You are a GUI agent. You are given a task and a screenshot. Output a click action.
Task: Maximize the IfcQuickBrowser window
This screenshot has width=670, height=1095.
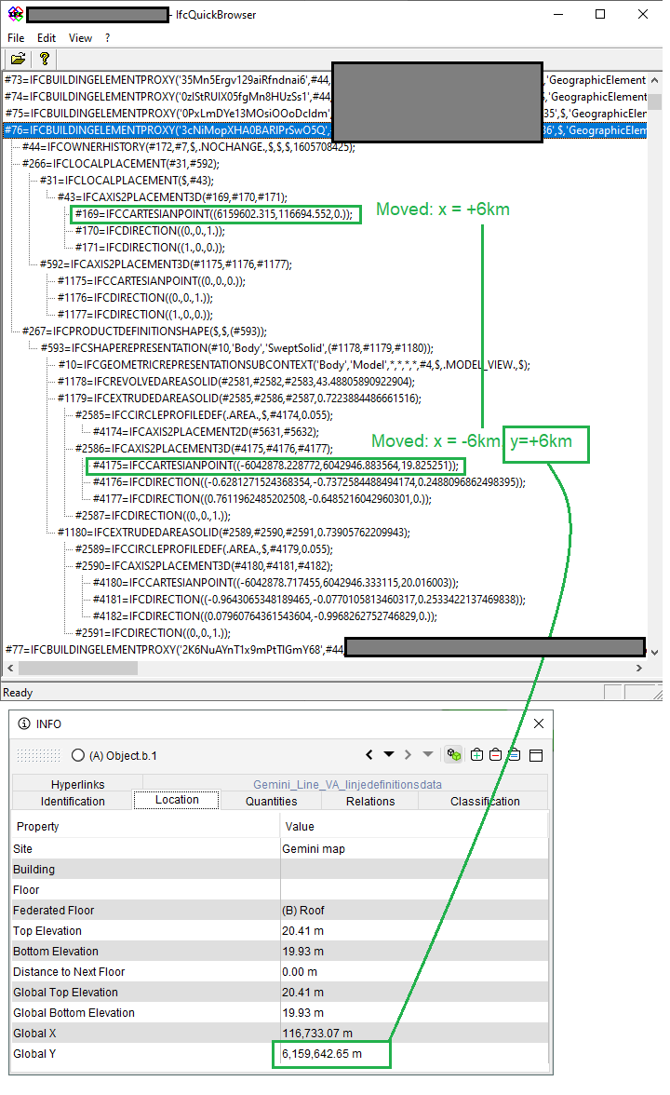pyautogui.click(x=600, y=14)
